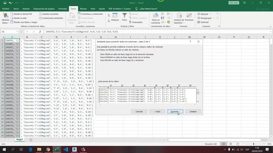Switch to Page Layout view icon
Screen dimensions: 273x153
point(230,144)
